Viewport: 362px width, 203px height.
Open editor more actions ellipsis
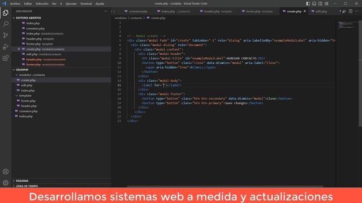(357, 11)
